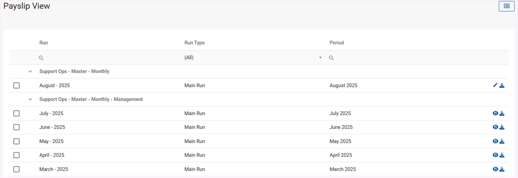Focus the Period search filter field

(x=412, y=58)
